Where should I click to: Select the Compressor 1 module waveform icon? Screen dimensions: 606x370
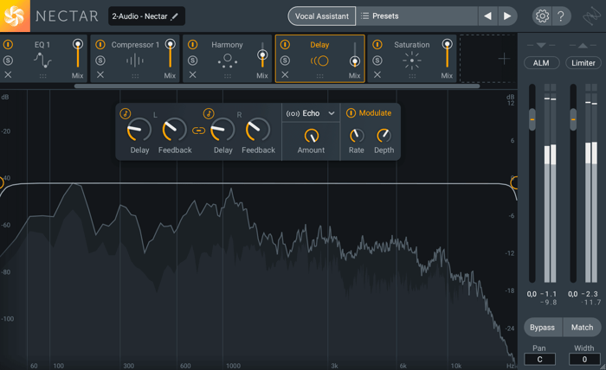click(x=135, y=61)
